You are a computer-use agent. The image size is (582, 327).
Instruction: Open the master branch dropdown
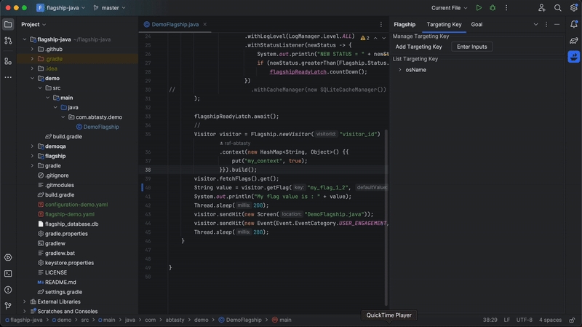tap(109, 8)
